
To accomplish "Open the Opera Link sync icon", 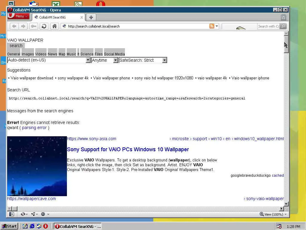I will point(23,214).
